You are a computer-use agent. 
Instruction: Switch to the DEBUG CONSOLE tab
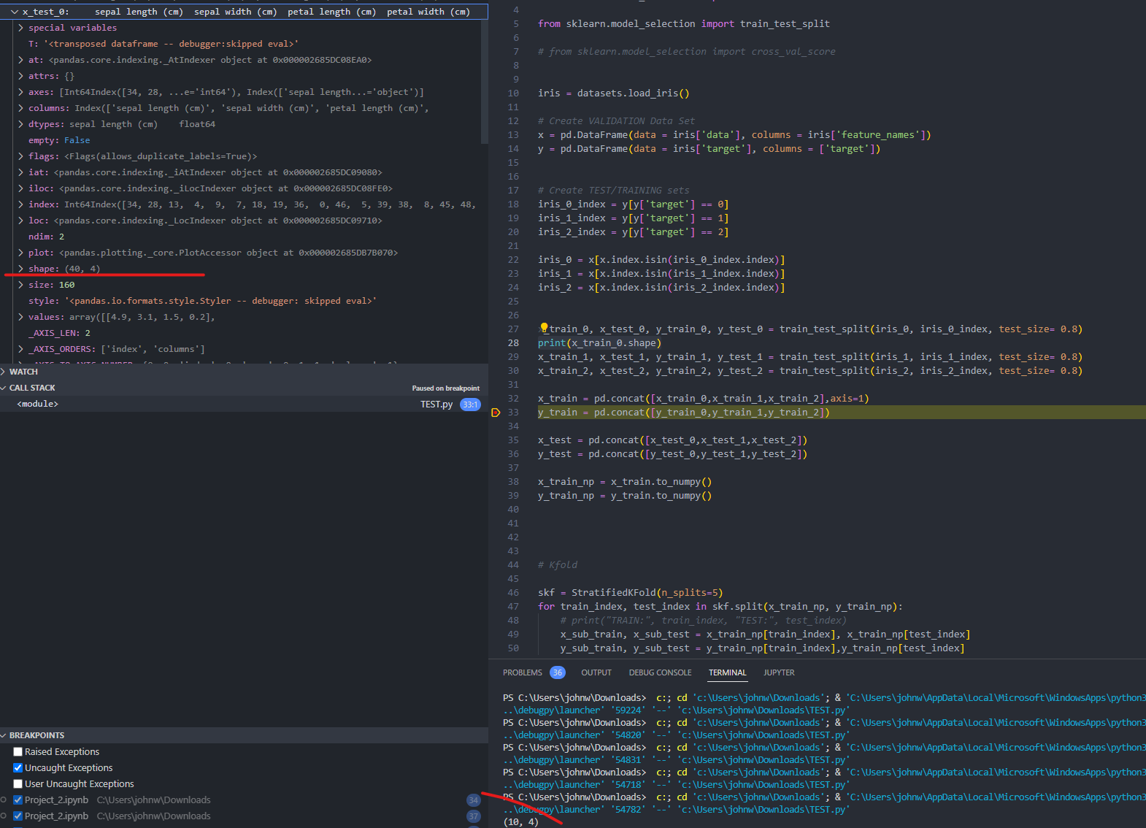(x=660, y=672)
